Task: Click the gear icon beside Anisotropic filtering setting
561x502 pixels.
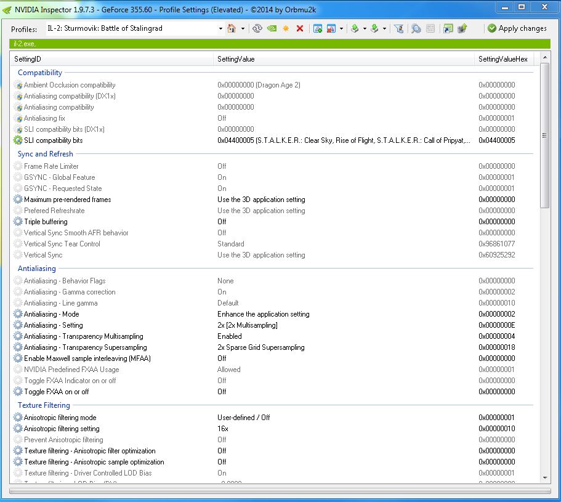Action: [17, 428]
